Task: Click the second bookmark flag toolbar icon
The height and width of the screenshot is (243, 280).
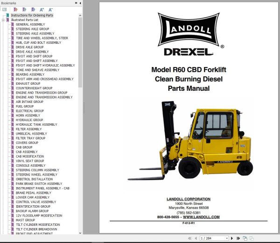Action: pyautogui.click(x=24, y=10)
